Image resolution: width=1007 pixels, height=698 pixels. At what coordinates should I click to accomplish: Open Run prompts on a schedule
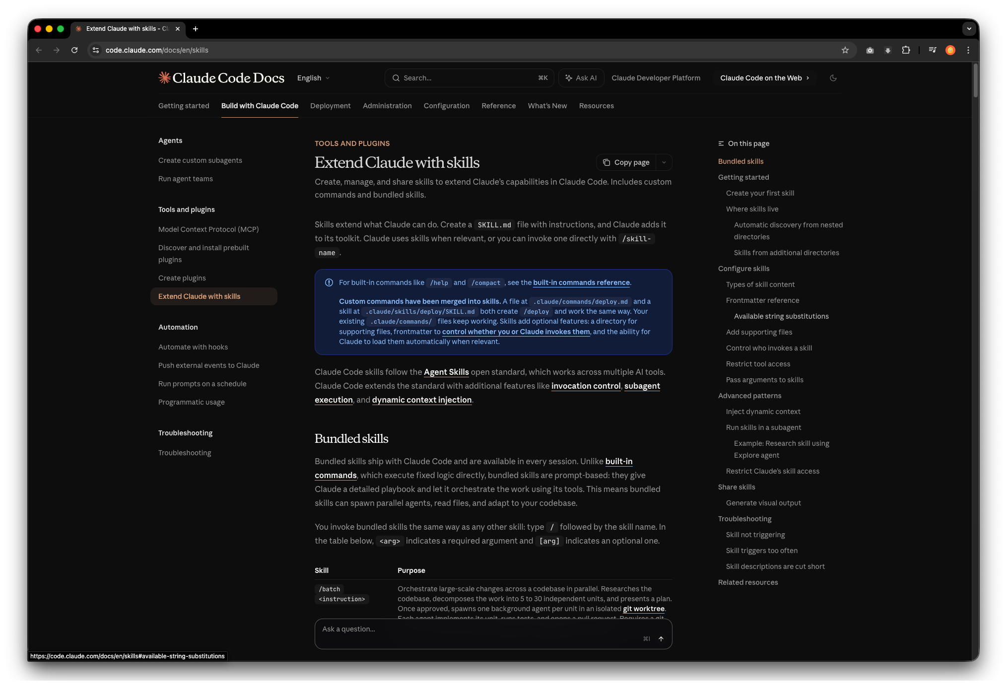click(202, 384)
